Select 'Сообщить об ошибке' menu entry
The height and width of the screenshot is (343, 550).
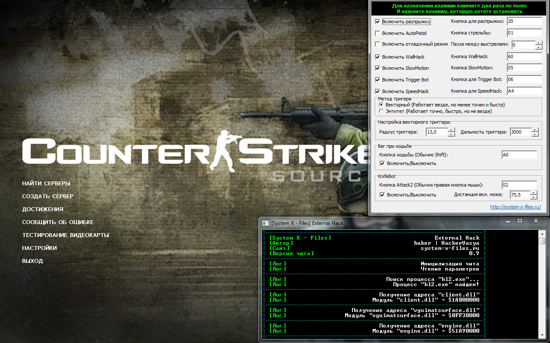[x=58, y=222]
